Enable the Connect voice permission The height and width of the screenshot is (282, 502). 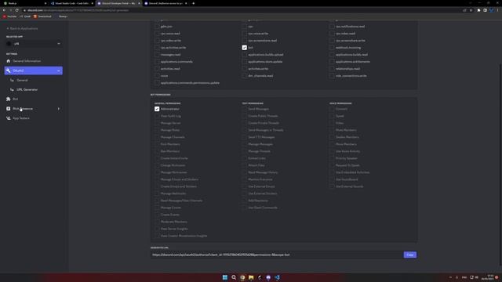point(332,109)
